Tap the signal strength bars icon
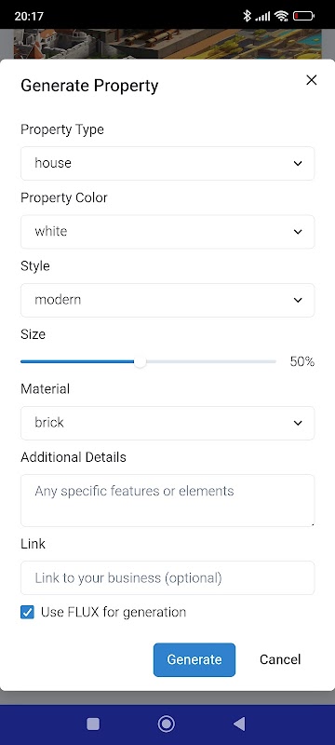This screenshot has width=335, height=745. click(x=262, y=17)
